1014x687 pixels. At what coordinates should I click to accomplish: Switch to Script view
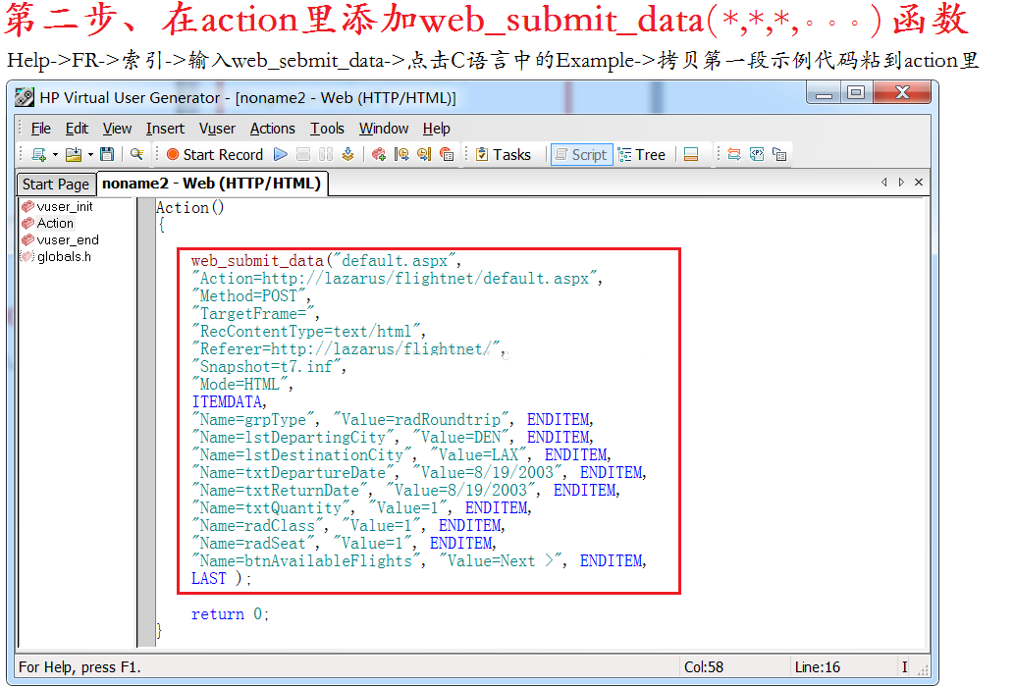click(581, 154)
